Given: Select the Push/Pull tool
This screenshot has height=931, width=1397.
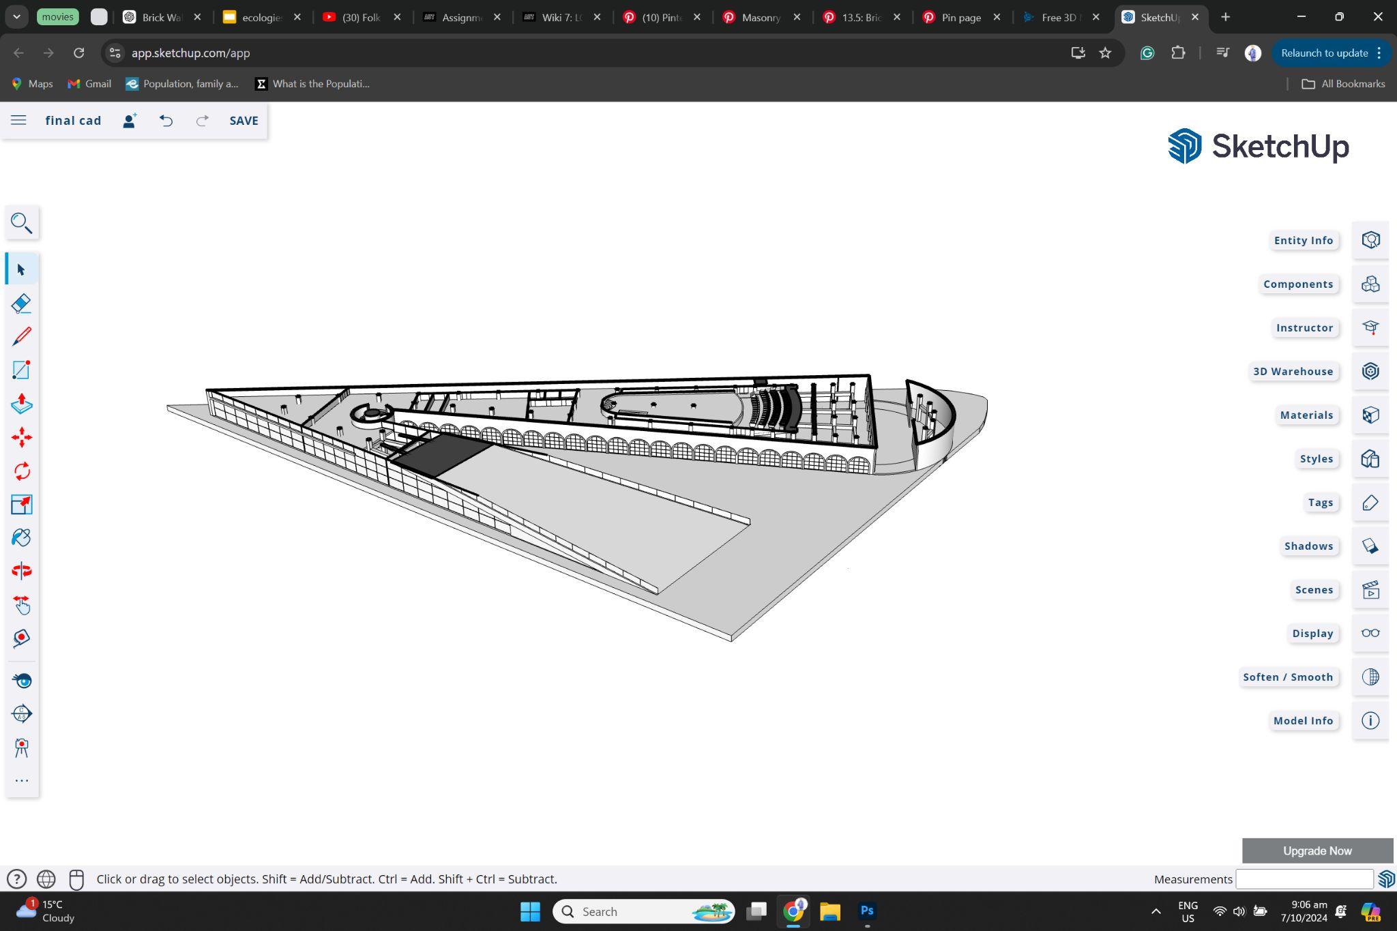Looking at the screenshot, I should 21,403.
